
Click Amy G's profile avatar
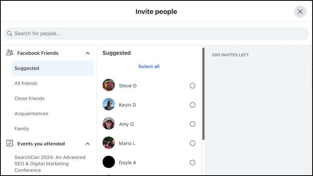[109, 124]
